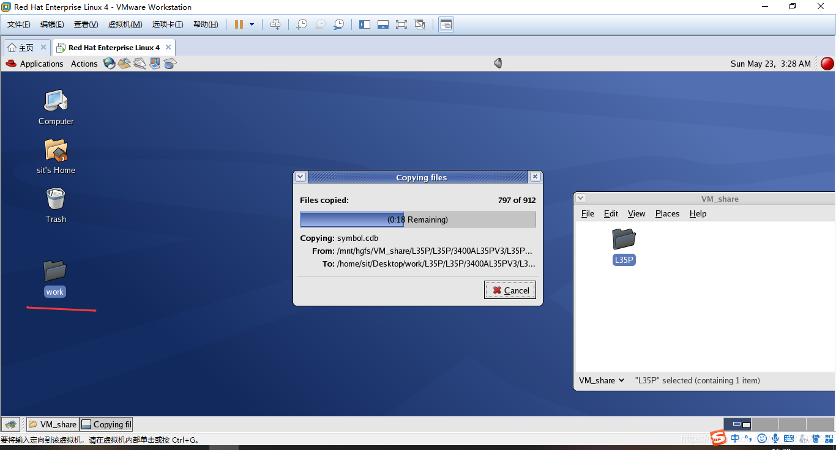Screen dimensions: 836x450
Task: Click the volume speaker icon in GNOME panel
Action: [x=498, y=63]
